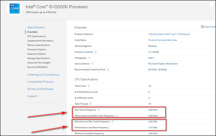The height and width of the screenshot is (136, 216).
Task: Click the # of Performance-cores label
Action: tap(86, 92)
